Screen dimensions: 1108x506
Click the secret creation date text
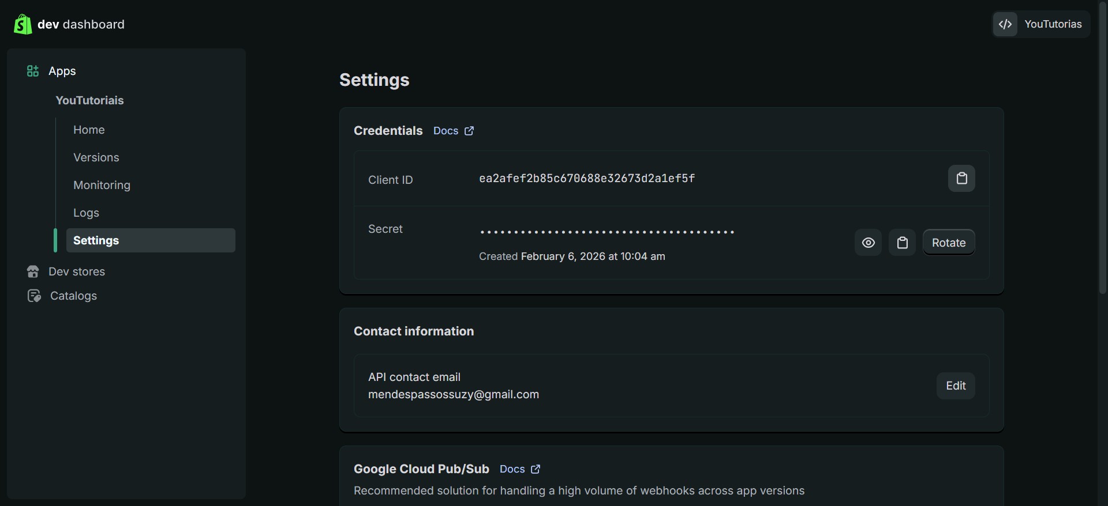pos(572,256)
